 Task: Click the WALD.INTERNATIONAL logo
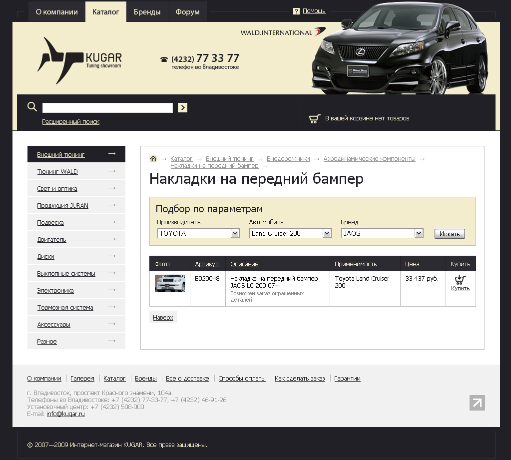283,32
